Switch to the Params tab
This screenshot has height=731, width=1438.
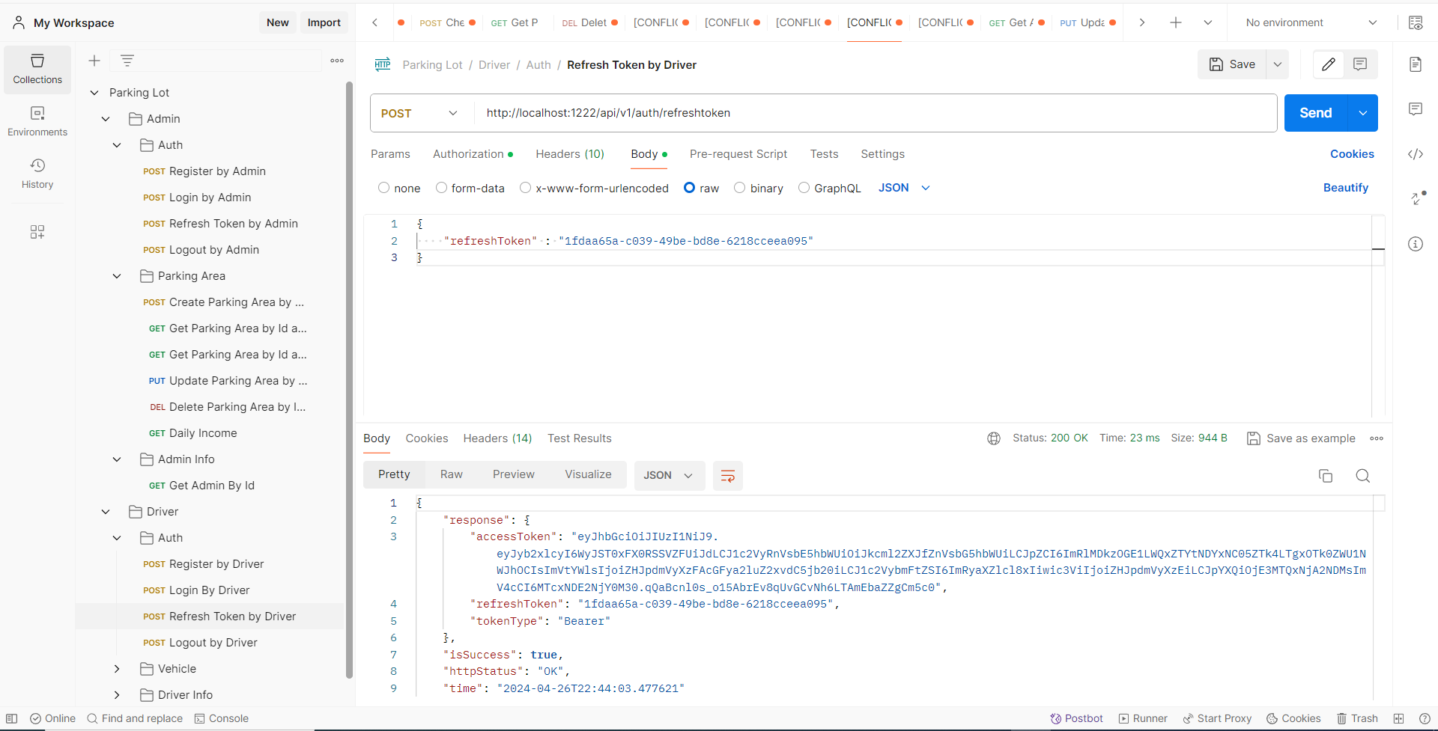point(390,154)
